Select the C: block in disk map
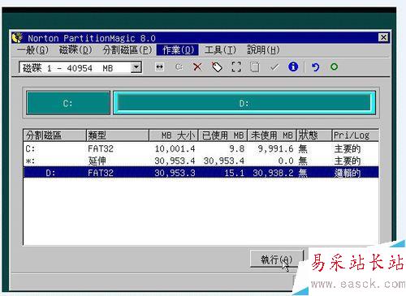406x296 pixels. 68,103
